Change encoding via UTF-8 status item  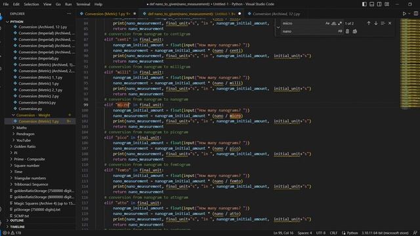(321, 233)
